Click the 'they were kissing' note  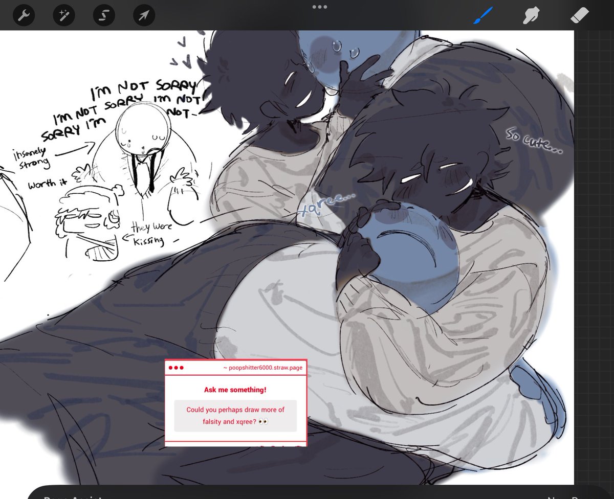pyautogui.click(x=152, y=234)
